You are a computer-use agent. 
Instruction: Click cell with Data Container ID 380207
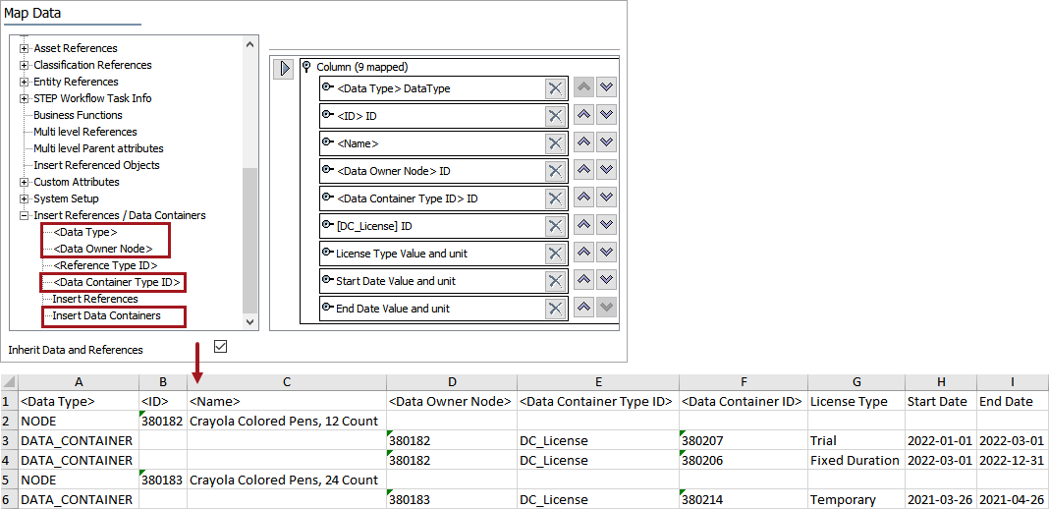point(744,441)
